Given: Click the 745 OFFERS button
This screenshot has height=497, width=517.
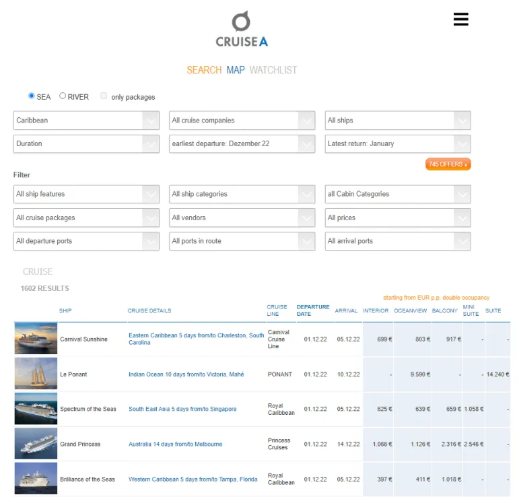Looking at the screenshot, I should point(448,164).
